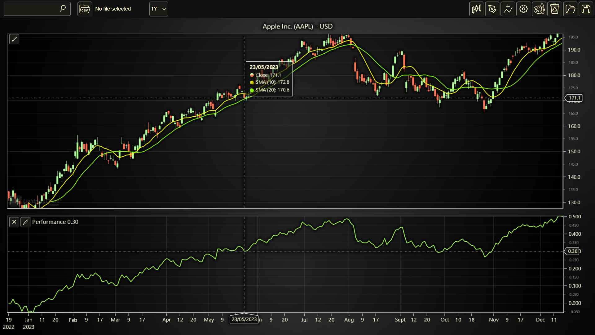Click the 0.30 performance axis marker
This screenshot has width=595, height=335.
pos(573,251)
